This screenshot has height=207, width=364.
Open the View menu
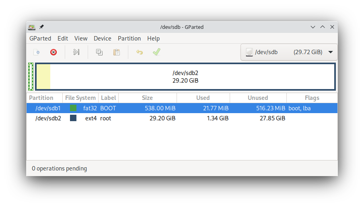click(x=81, y=39)
